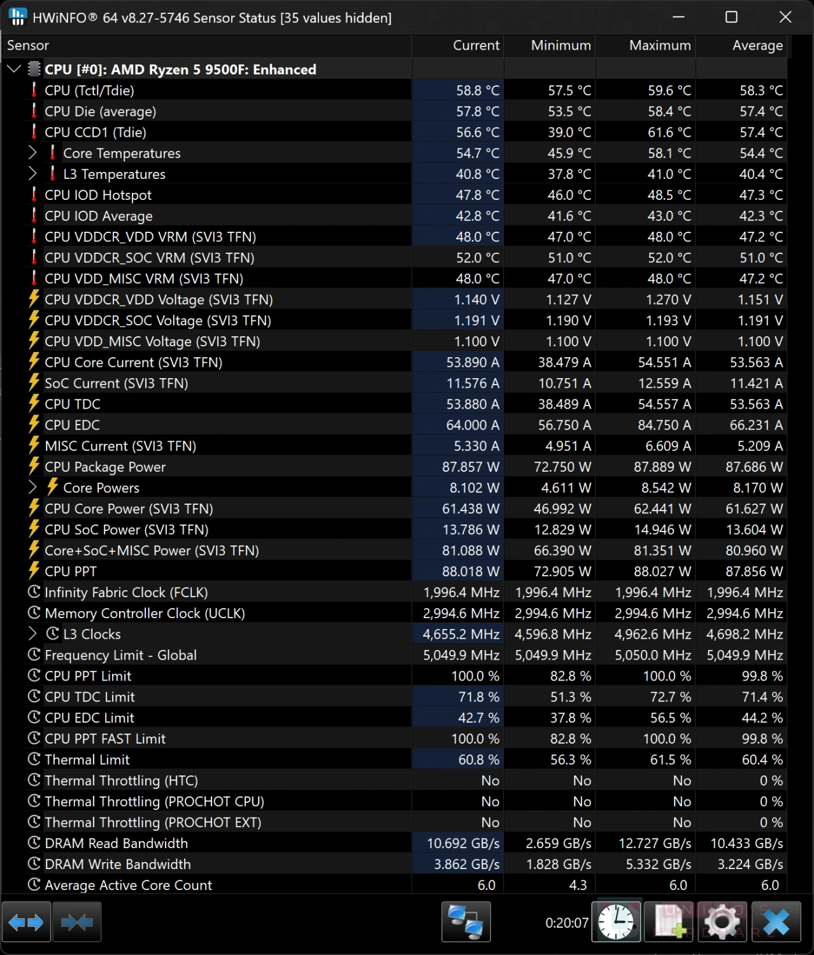814x955 pixels.
Task: Select the Core+SoC+MISC Power (SVI3 TFN) row
Action: point(394,550)
